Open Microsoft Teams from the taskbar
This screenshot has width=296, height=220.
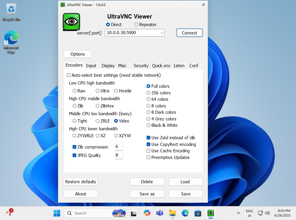click(160, 213)
